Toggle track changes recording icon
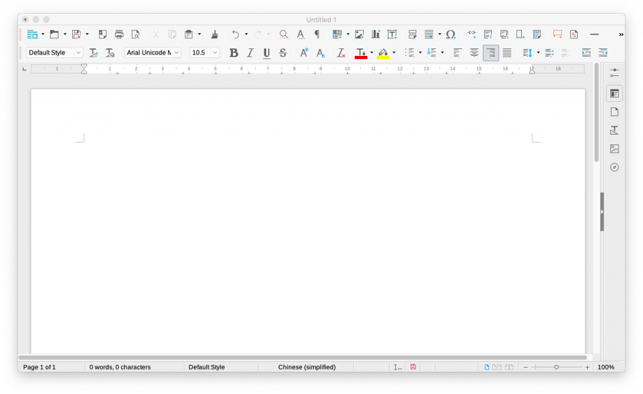Screen dimensions: 643x394 pos(574,35)
